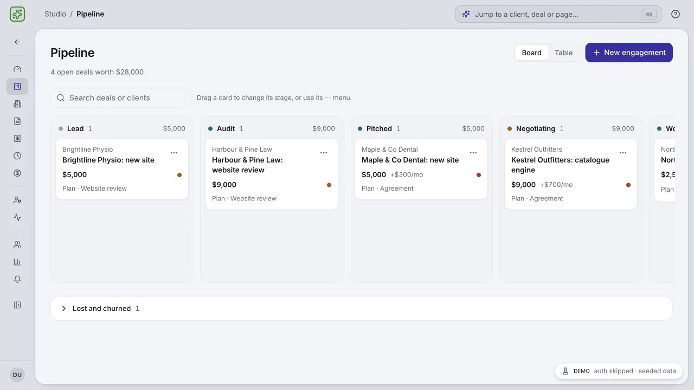Open the clock time-tracking sidebar icon
Image resolution: width=694 pixels, height=390 pixels.
click(17, 155)
